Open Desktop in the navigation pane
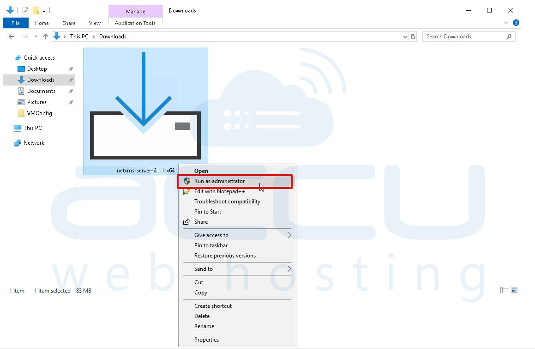 click(37, 69)
